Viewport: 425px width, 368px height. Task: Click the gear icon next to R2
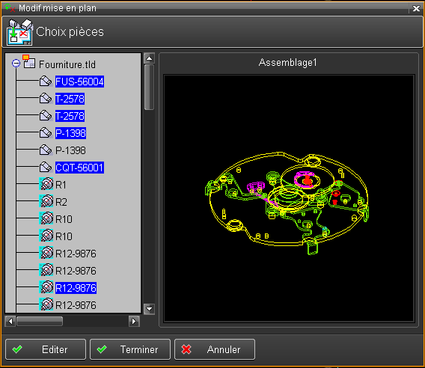(46, 202)
